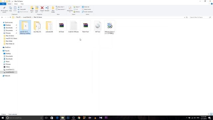The height and width of the screenshot is (120, 213).
Task: Open the Windows Start menu
Action: [x=3, y=118]
